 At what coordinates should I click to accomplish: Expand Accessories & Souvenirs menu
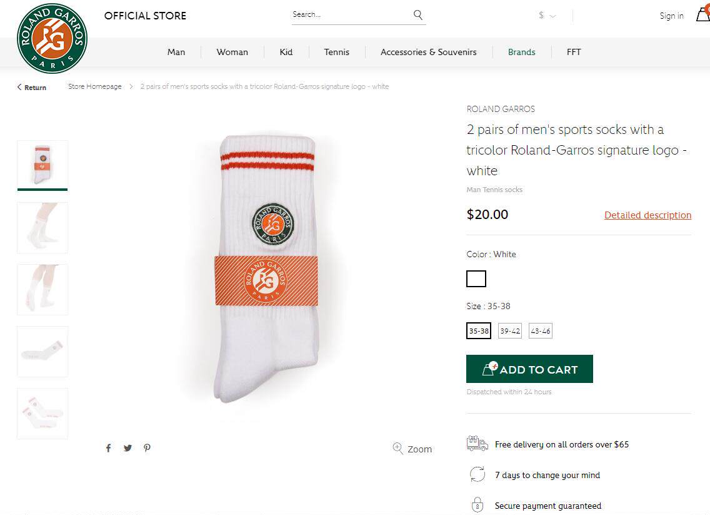pos(428,52)
